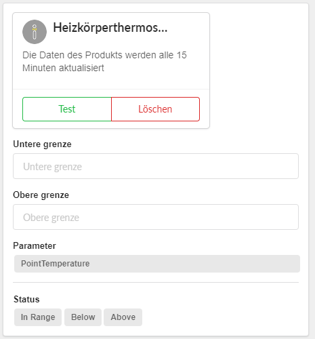This screenshot has height=339, width=315.
Task: Click the Untere grenze placeholder text
Action: pos(52,167)
